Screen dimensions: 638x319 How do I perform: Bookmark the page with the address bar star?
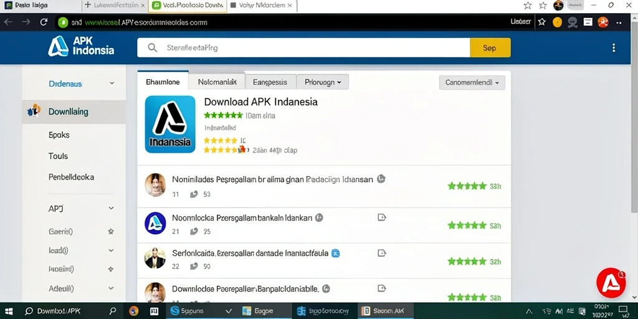(x=541, y=22)
